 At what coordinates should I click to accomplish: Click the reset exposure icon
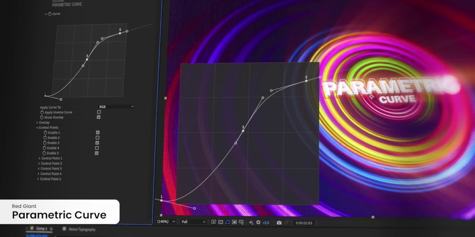click(258, 223)
